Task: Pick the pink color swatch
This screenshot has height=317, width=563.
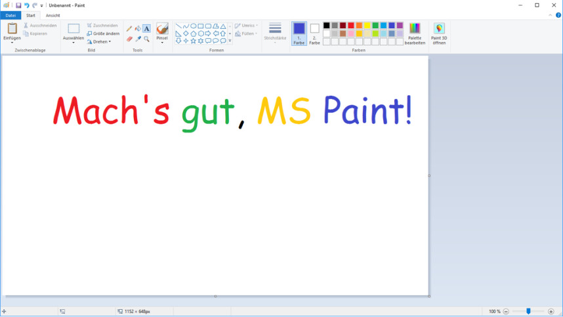Action: (351, 33)
